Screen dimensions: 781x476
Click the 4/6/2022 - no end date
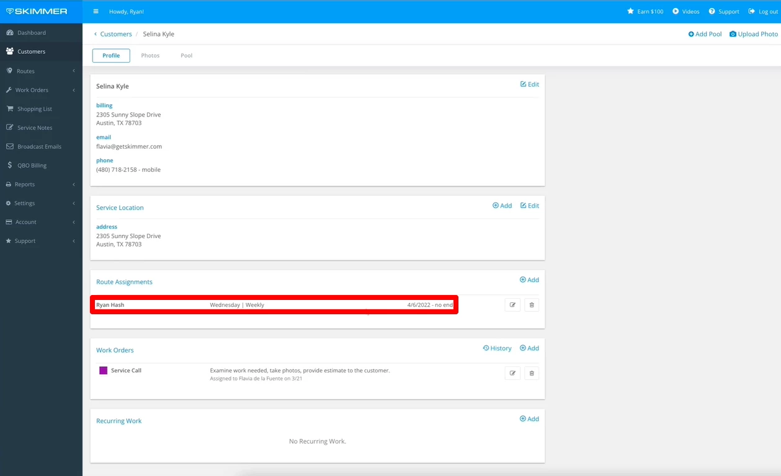pyautogui.click(x=430, y=305)
